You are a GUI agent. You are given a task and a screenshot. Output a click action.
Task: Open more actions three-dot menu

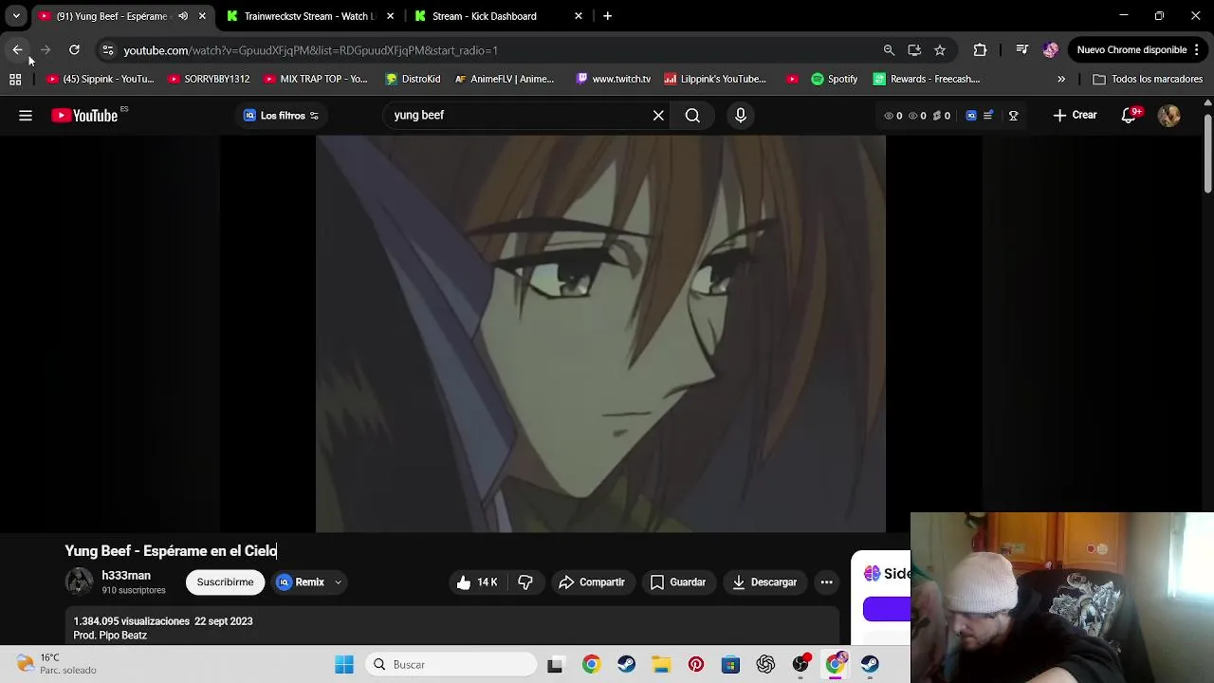click(827, 582)
